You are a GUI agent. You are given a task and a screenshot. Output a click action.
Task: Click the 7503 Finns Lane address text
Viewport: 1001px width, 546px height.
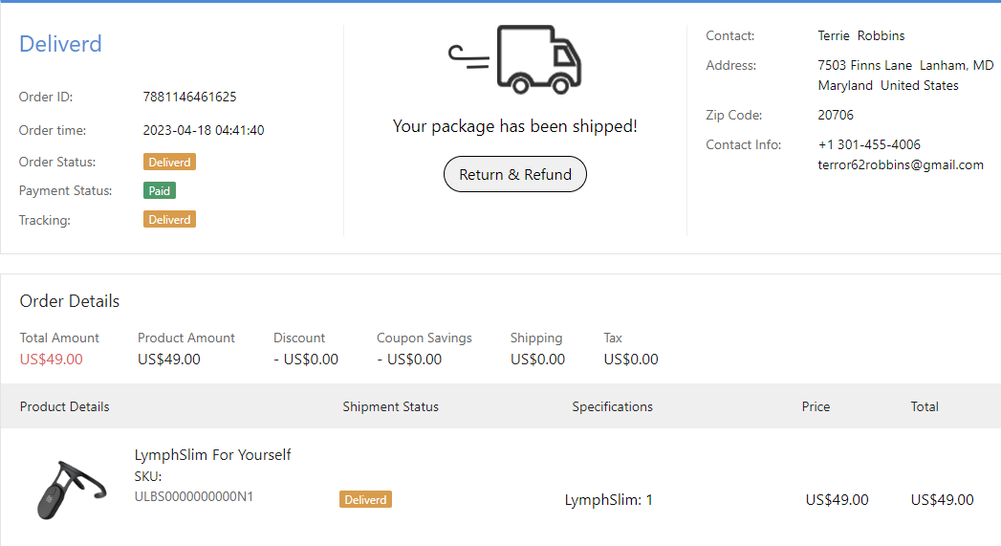click(905, 66)
